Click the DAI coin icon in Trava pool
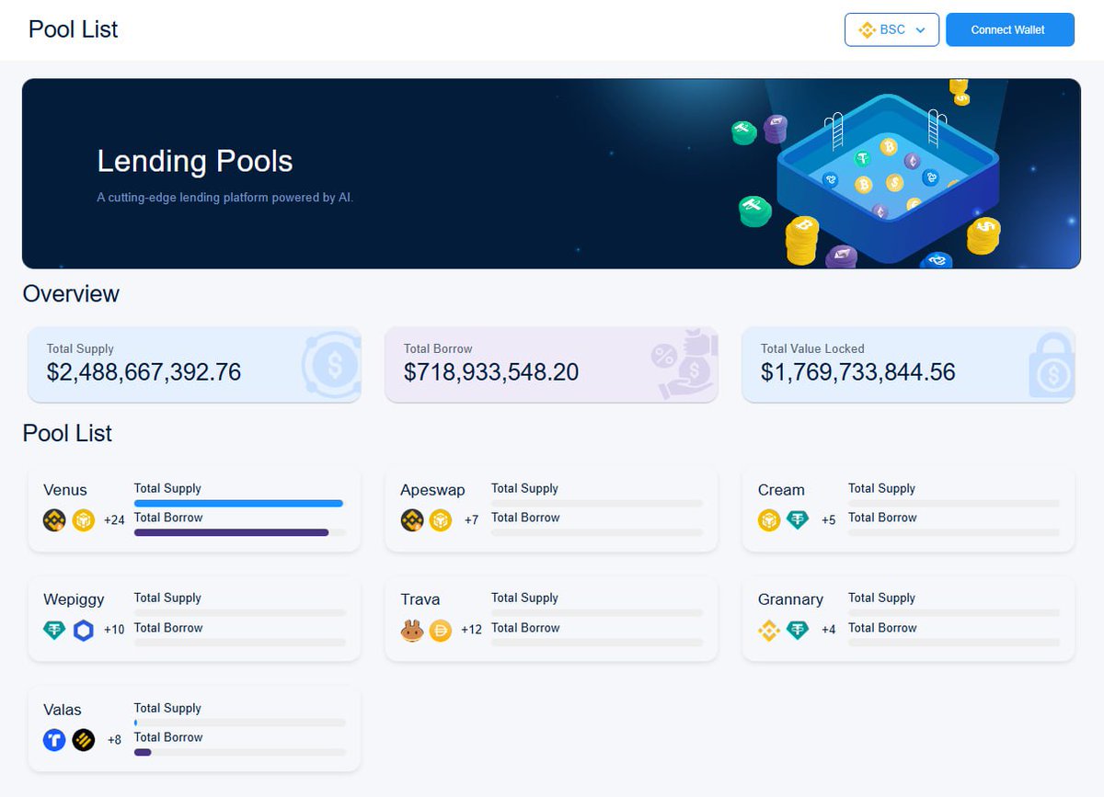The width and height of the screenshot is (1104, 797). click(x=441, y=631)
